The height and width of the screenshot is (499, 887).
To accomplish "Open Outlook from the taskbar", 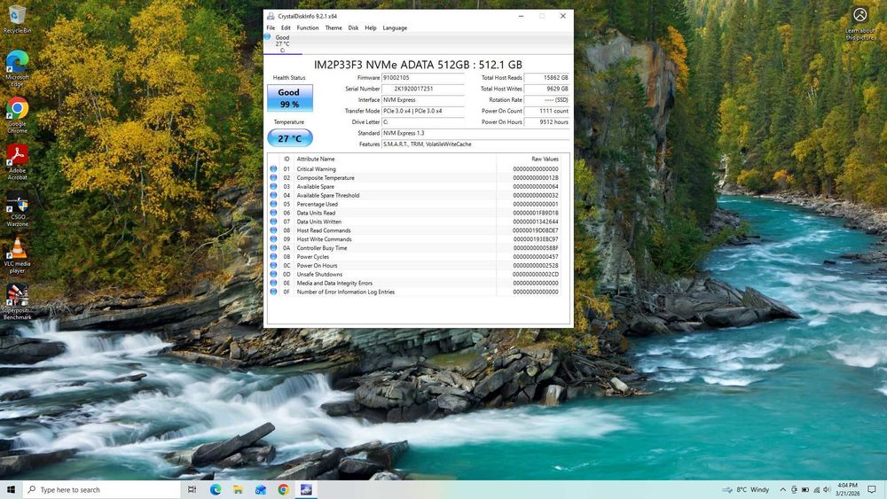I will [x=261, y=489].
